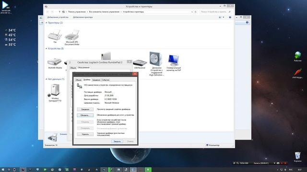Collapse the Нет данных (1) group

click(47, 79)
